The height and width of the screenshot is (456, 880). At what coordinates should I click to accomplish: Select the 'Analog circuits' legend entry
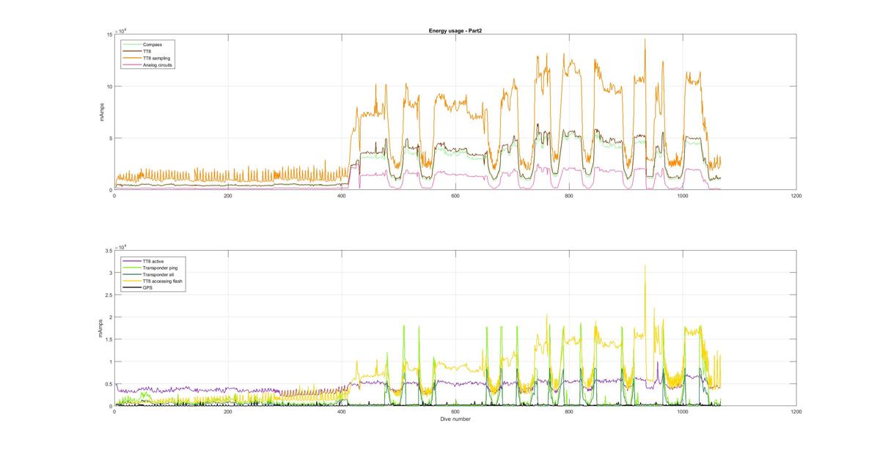[158, 65]
